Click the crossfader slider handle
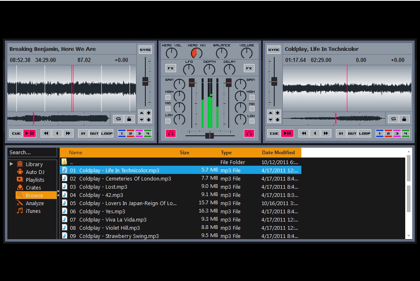Viewport: 420px width, 281px height. click(x=210, y=135)
